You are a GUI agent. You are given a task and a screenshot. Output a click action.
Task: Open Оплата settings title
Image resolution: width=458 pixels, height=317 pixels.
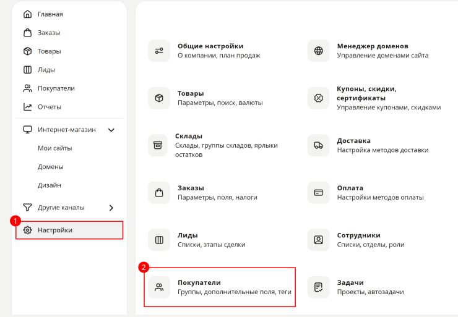coord(350,188)
